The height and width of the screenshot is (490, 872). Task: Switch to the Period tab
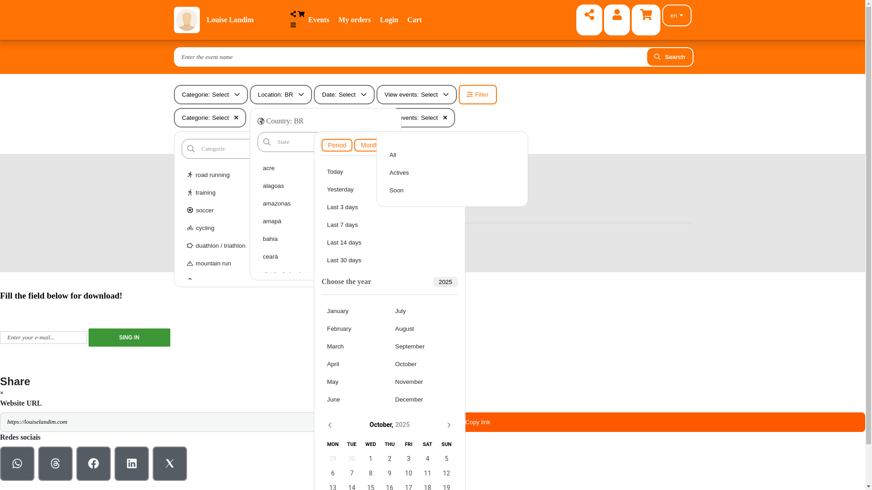click(x=337, y=145)
